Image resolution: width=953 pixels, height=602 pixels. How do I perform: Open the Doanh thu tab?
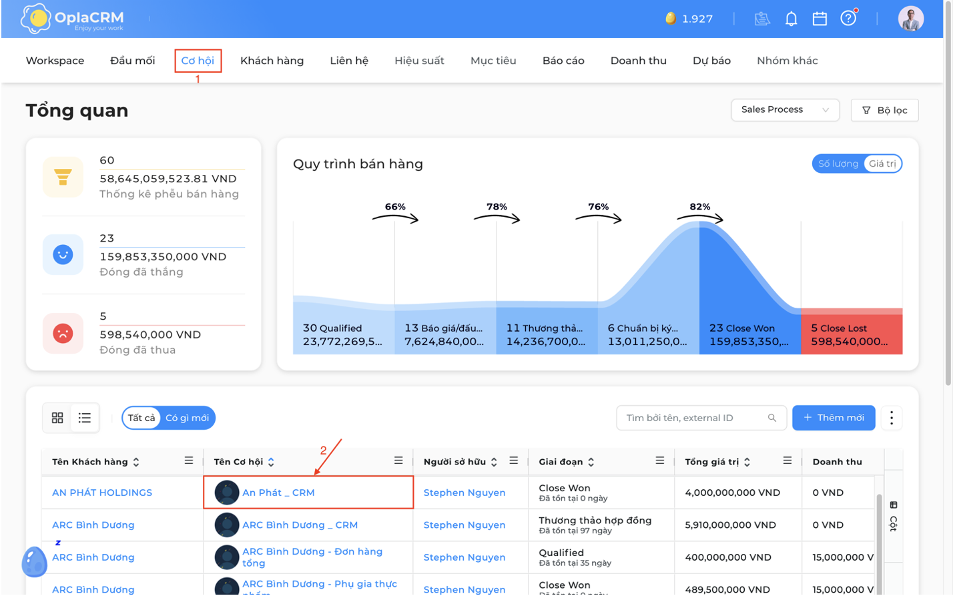(638, 61)
